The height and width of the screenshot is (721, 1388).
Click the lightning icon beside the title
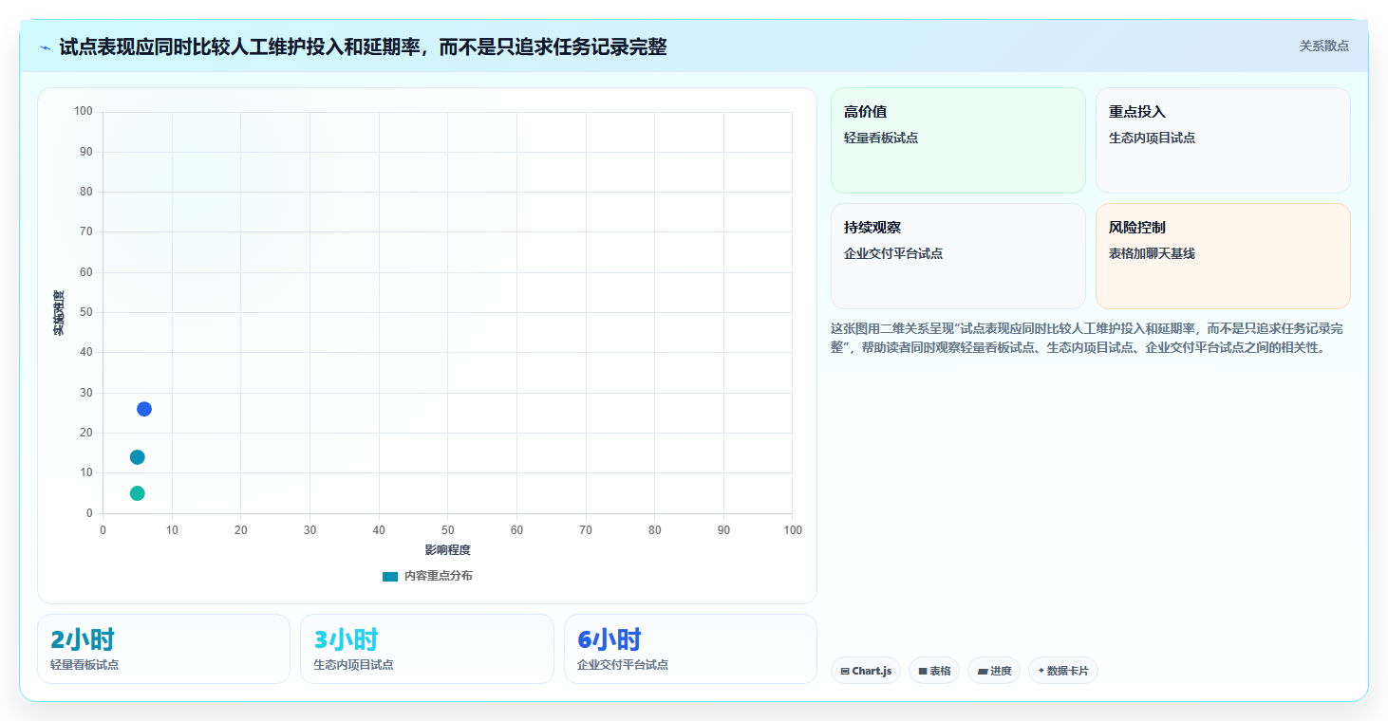tap(45, 47)
